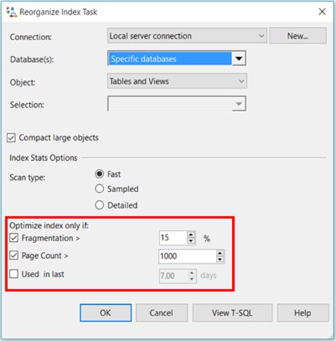Uncheck the Page Count condition checkbox
This screenshot has height=341, width=336.
[x=14, y=255]
